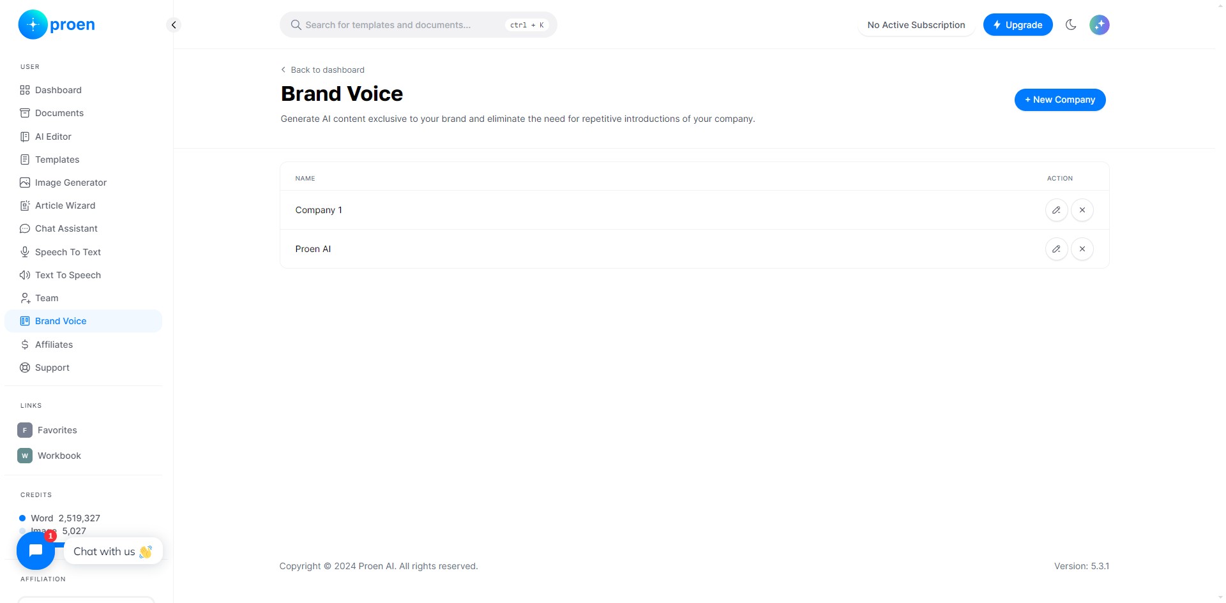The image size is (1226, 603).
Task: Click the Brand Voice sidebar icon
Action: (25, 321)
